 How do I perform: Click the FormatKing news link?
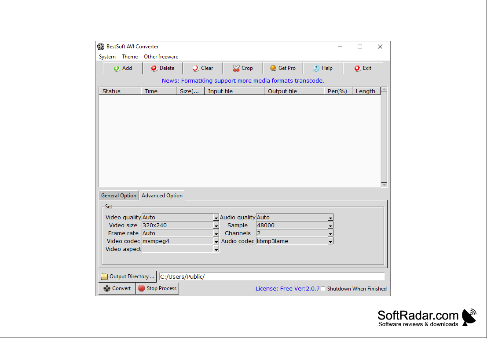[x=243, y=81]
